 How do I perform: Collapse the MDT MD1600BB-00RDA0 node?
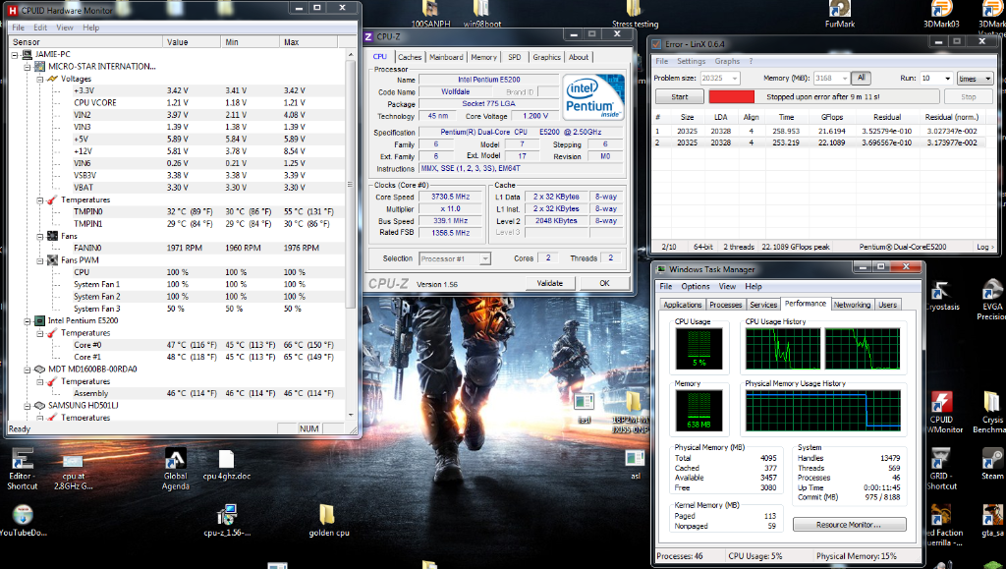tap(27, 370)
